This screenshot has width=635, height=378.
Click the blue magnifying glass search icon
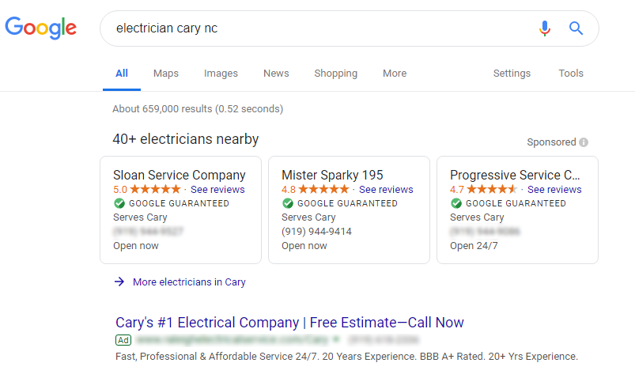[x=576, y=28]
